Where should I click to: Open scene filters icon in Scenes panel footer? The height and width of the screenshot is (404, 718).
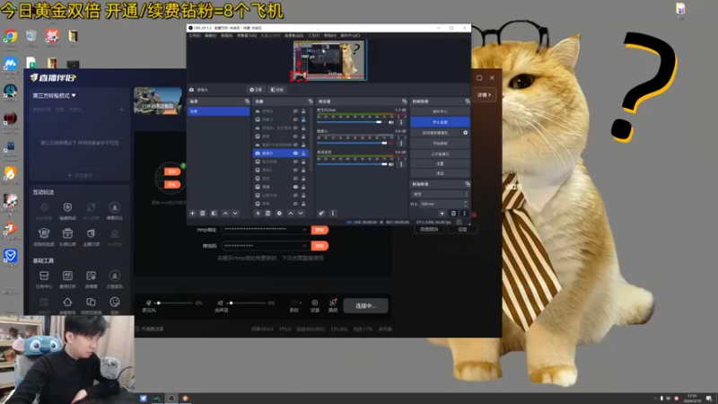click(x=214, y=214)
